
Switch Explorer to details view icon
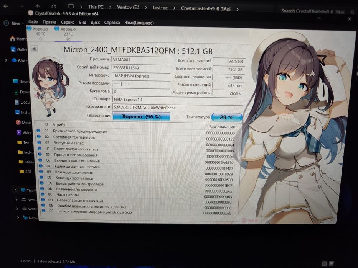(x=324, y=264)
